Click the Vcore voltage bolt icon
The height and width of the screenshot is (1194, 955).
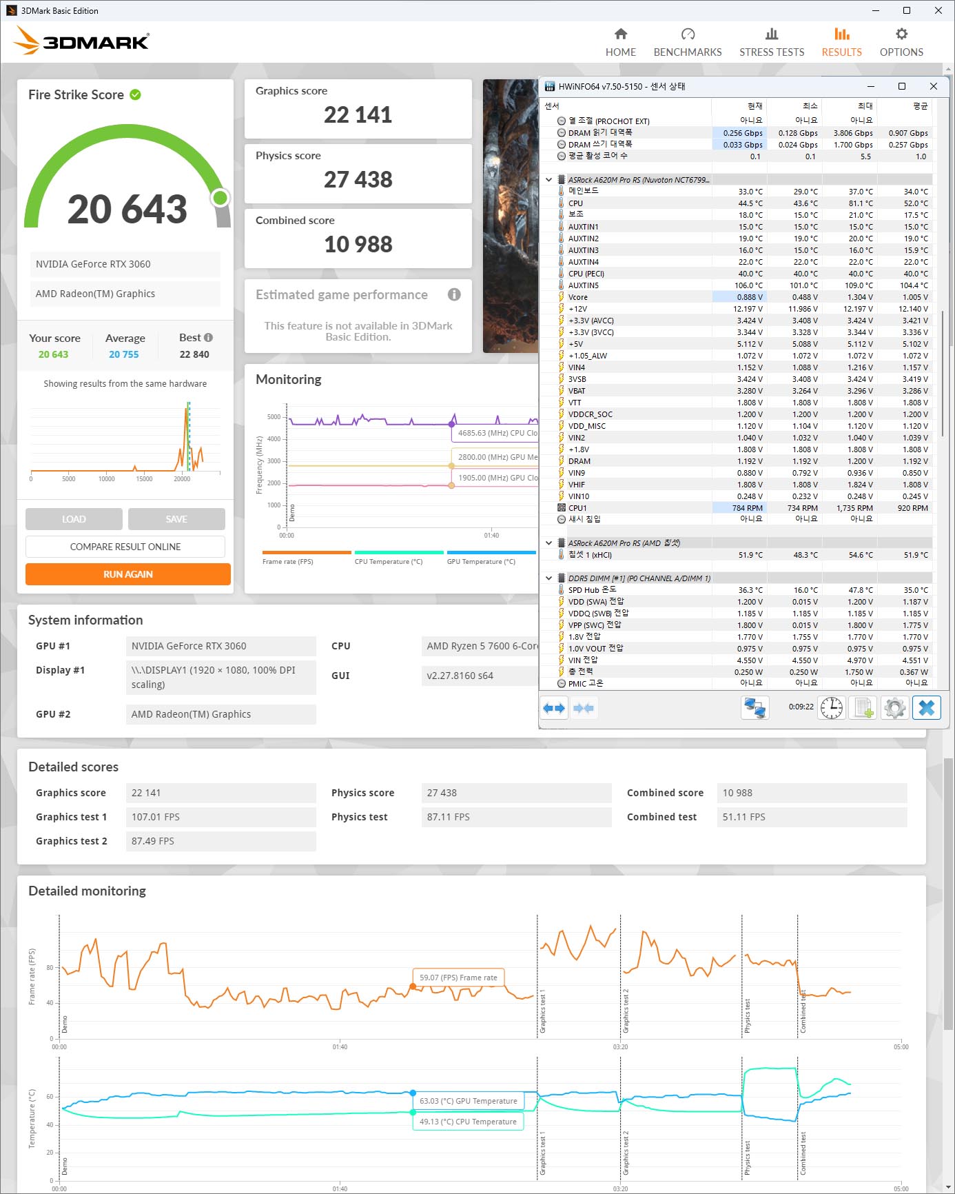point(562,297)
